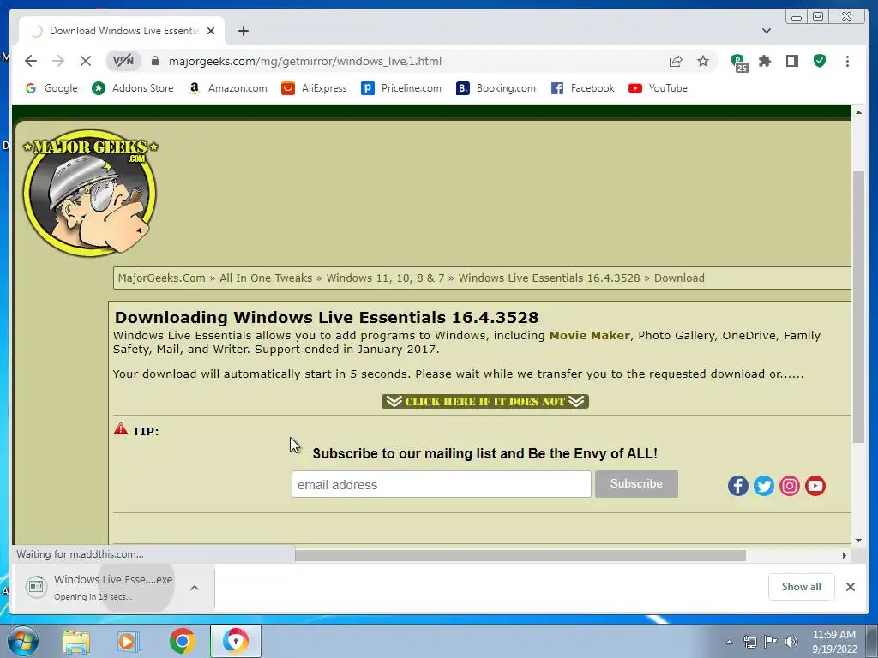Image resolution: width=878 pixels, height=658 pixels.
Task: Open the Facebook bookmark
Action: pos(583,88)
